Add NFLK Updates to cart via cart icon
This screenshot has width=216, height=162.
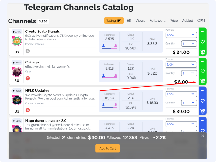click(203, 111)
